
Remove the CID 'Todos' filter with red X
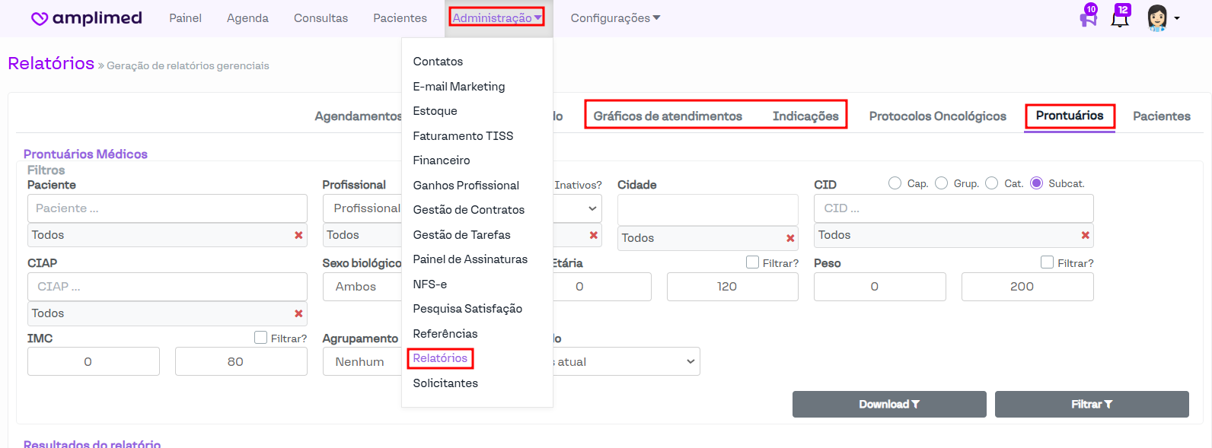point(1085,235)
